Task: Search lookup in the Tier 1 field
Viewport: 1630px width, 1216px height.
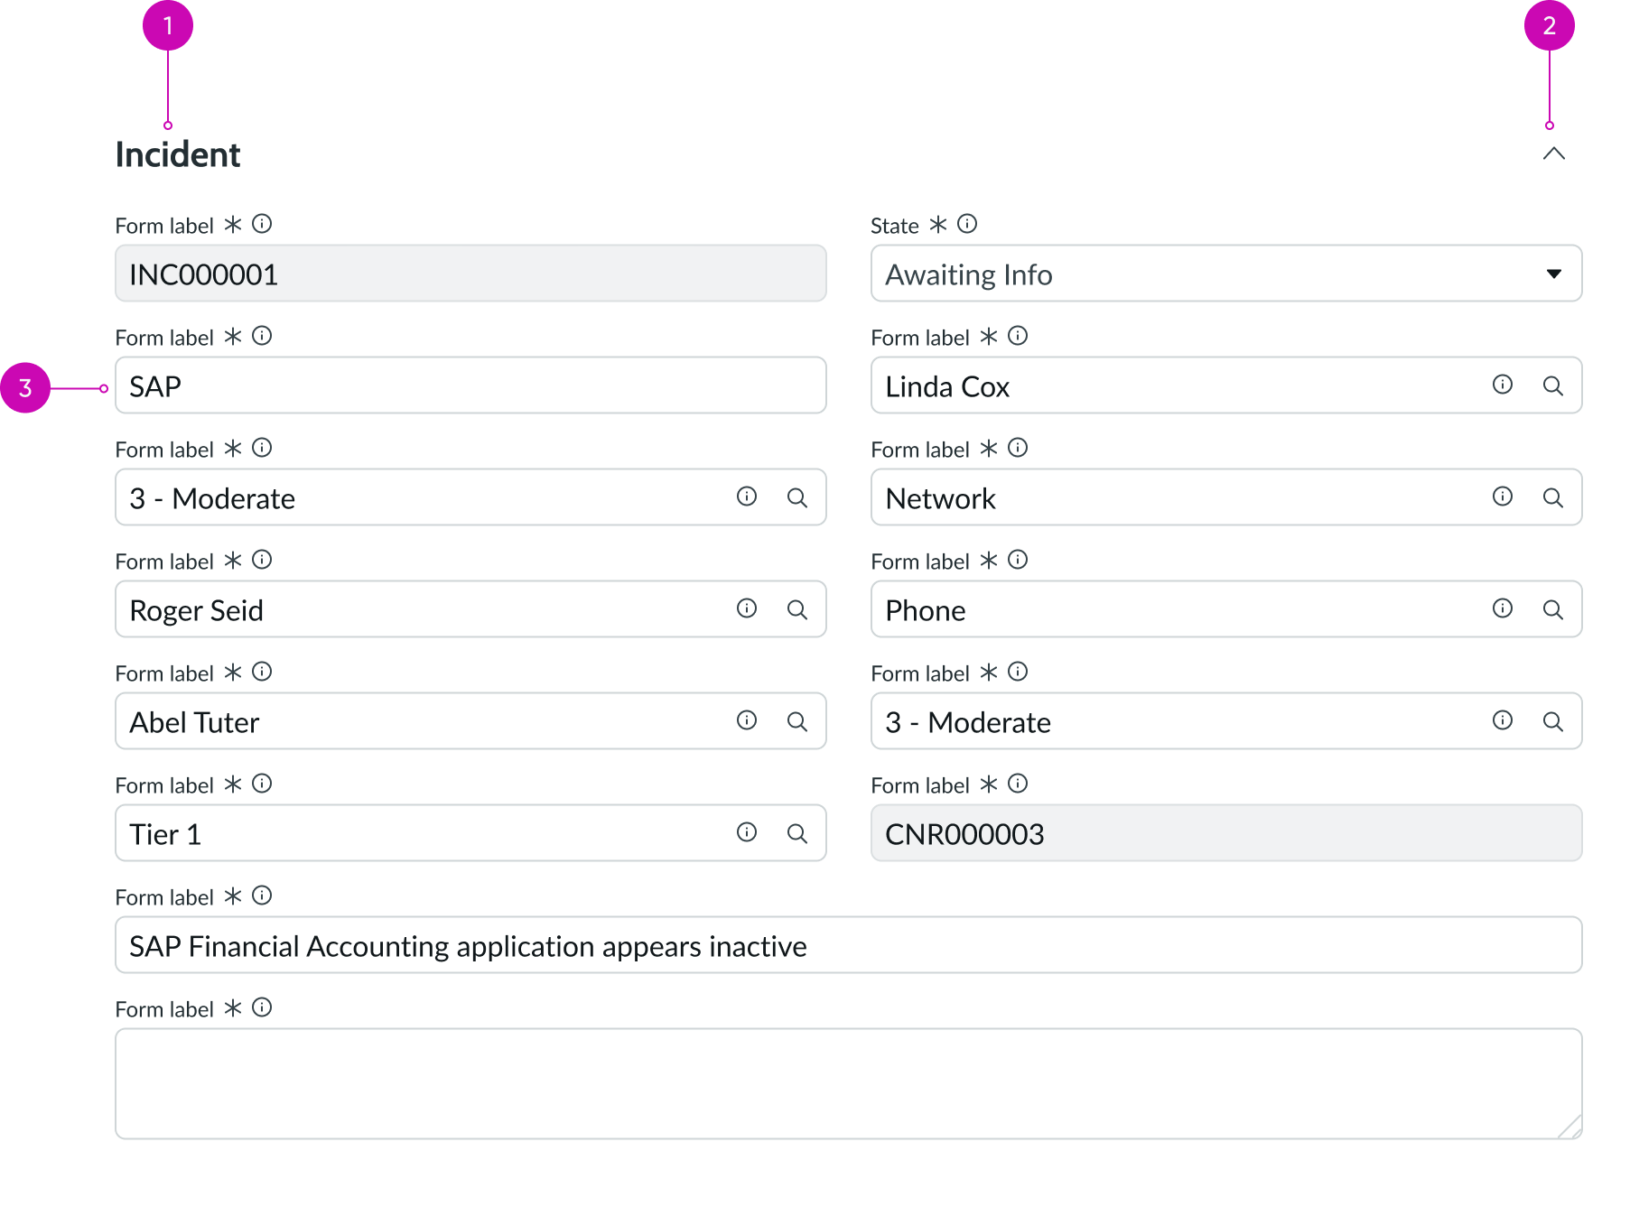Action: tap(796, 833)
